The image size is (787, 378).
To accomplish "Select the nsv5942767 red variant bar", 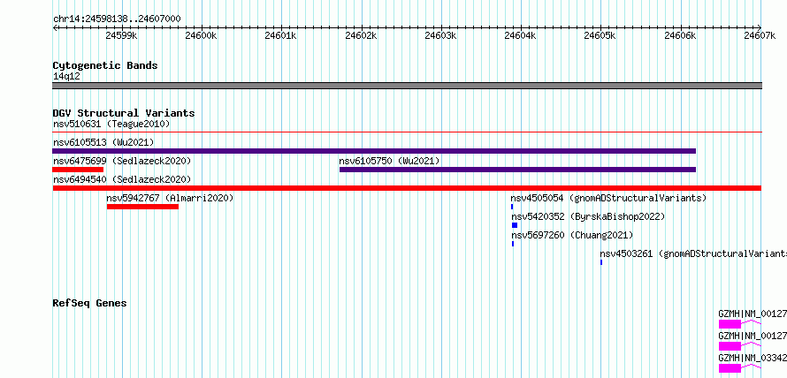I will pos(142,207).
